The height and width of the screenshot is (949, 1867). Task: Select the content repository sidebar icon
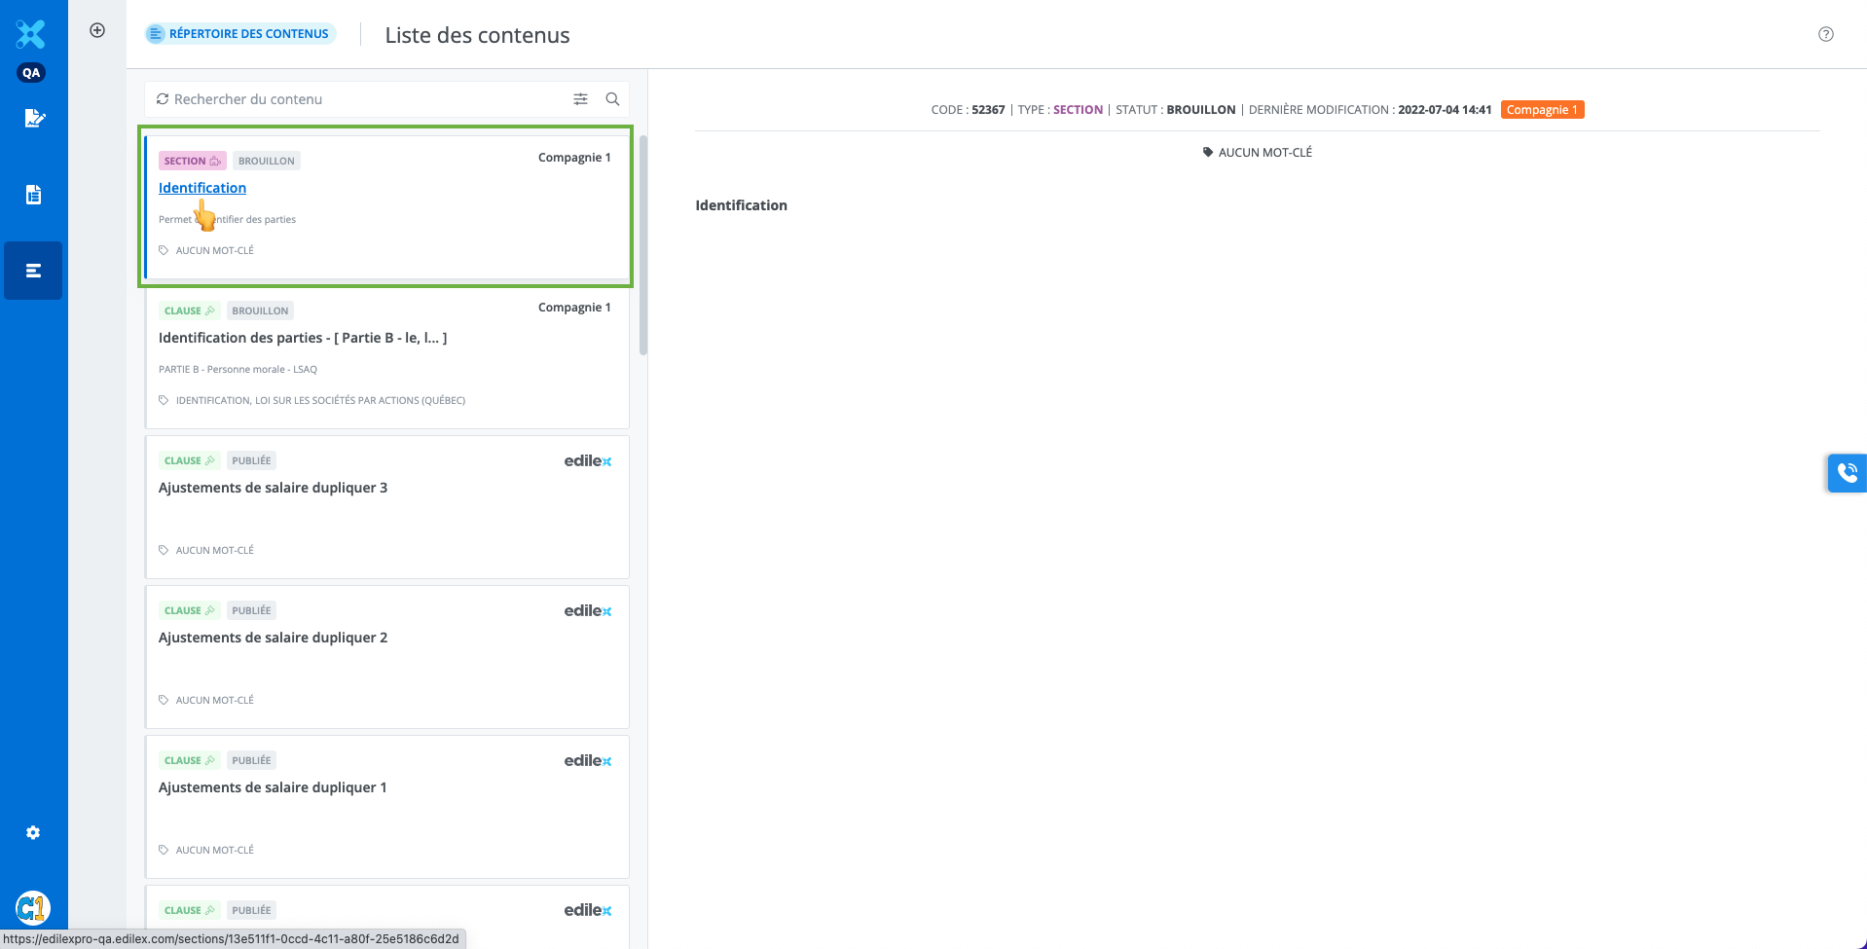tap(34, 271)
